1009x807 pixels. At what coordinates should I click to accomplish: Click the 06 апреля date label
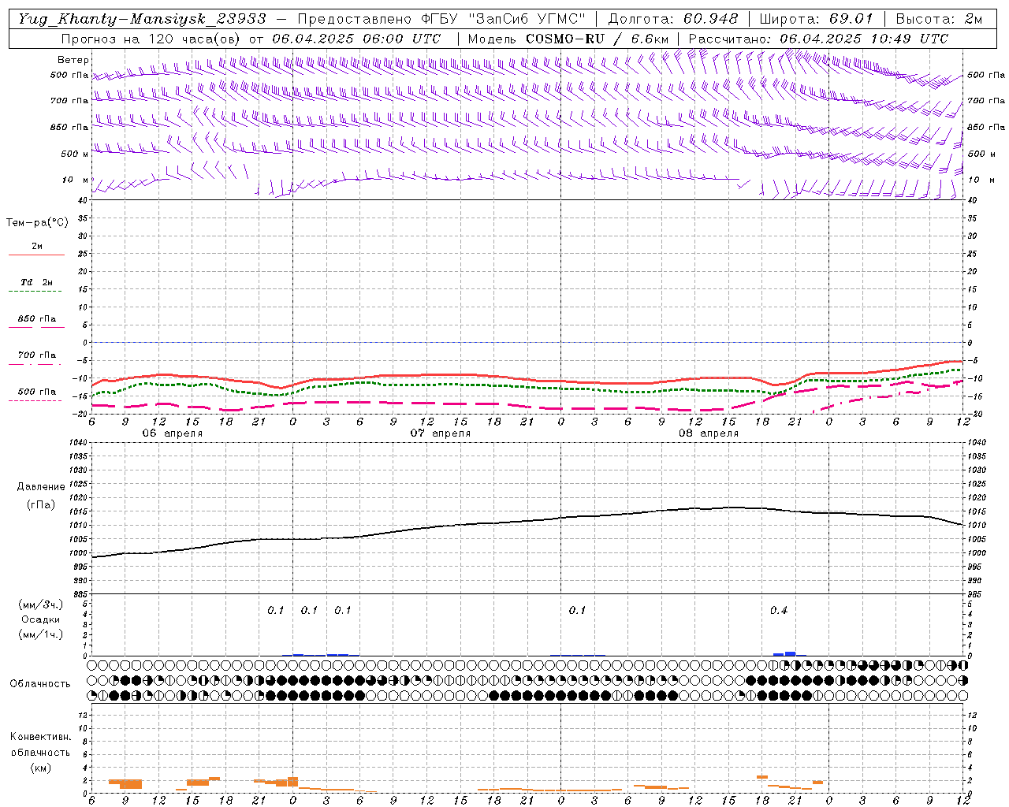(172, 433)
